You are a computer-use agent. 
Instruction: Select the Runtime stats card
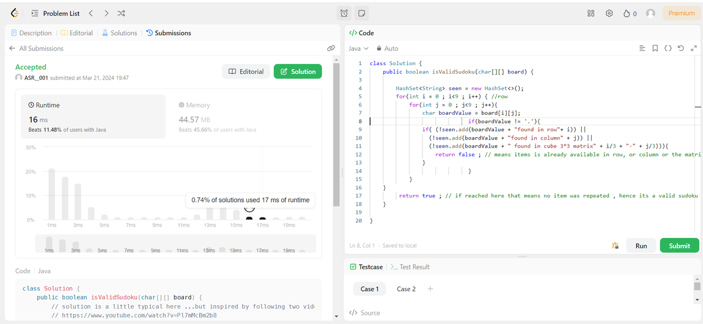(93, 116)
